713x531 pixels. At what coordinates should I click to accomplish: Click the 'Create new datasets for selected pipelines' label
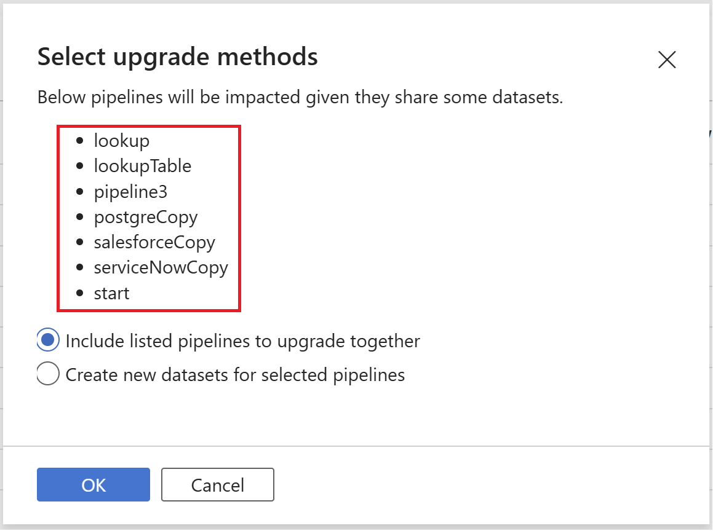pos(235,374)
